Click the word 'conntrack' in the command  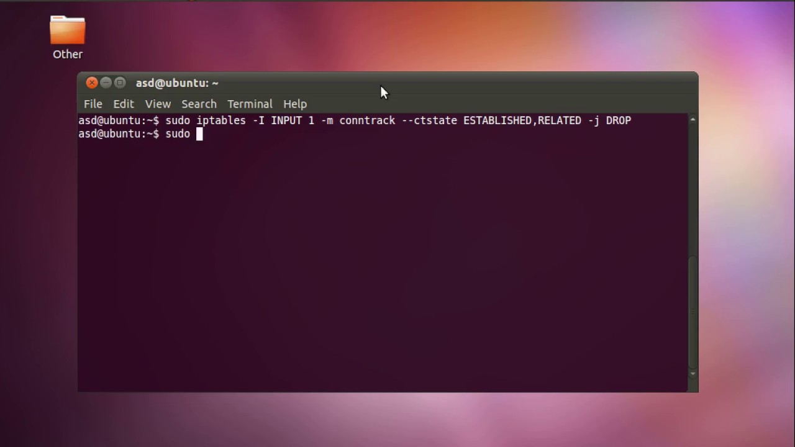367,120
